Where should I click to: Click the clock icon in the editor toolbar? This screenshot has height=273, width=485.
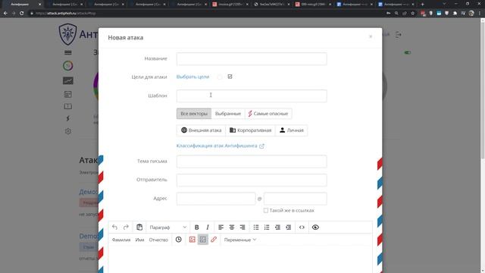tap(179, 240)
